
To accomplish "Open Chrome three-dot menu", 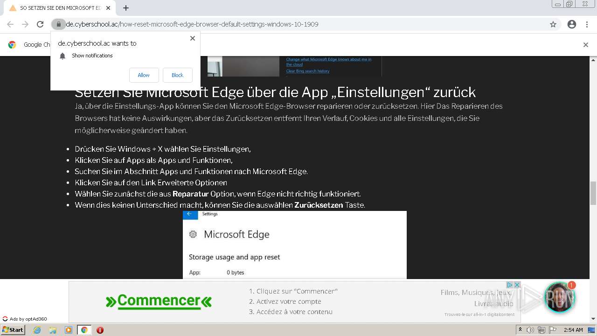I will click(x=587, y=24).
